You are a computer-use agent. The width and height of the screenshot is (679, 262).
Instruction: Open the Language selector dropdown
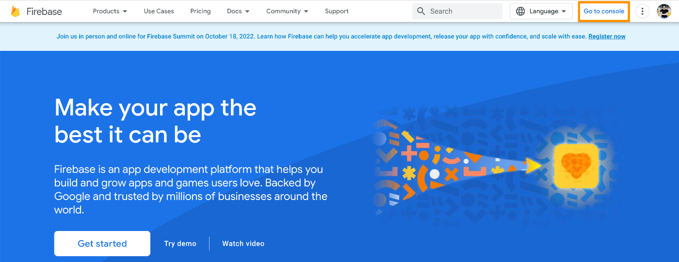tap(541, 11)
